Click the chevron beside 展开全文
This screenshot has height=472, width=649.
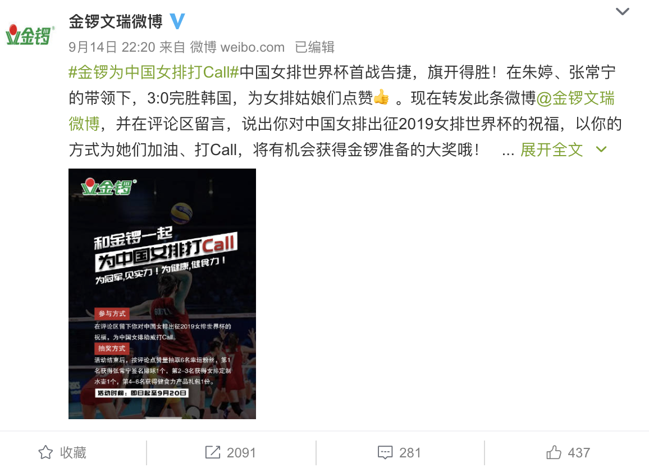601,149
